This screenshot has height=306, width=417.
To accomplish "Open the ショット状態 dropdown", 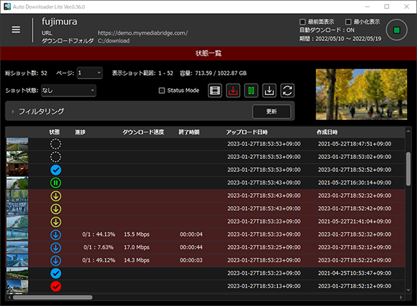I will [68, 90].
